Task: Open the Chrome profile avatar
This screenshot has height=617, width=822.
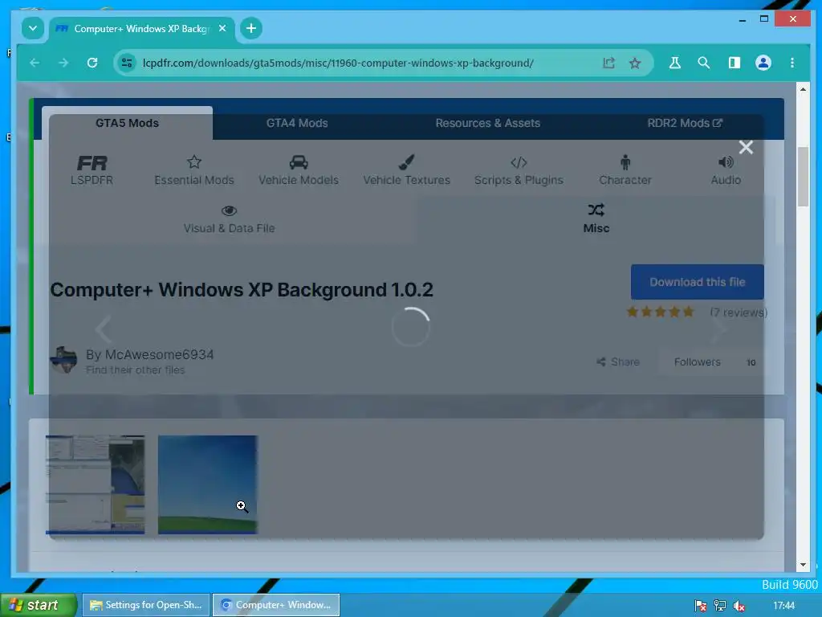Action: click(x=763, y=63)
